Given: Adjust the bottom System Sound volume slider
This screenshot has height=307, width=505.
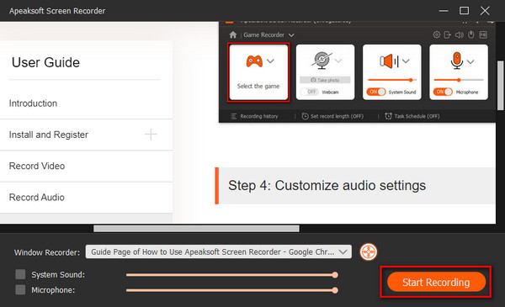Looking at the screenshot, I should coord(232,275).
